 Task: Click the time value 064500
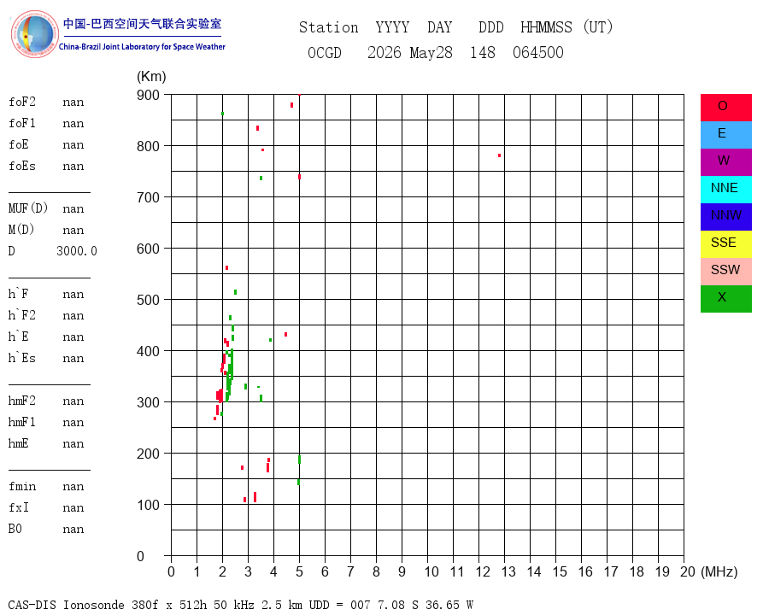[x=538, y=52]
